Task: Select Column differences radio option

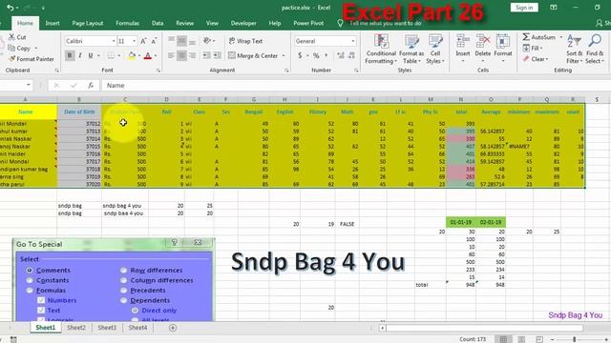Action: 123,280
